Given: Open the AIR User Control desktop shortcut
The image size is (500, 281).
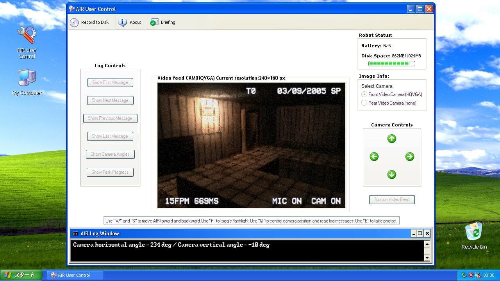Looking at the screenshot, I should 27,43.
